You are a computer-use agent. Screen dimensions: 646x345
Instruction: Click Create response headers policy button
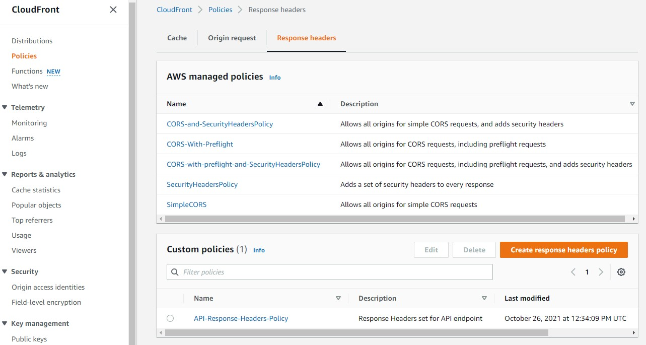click(x=564, y=250)
